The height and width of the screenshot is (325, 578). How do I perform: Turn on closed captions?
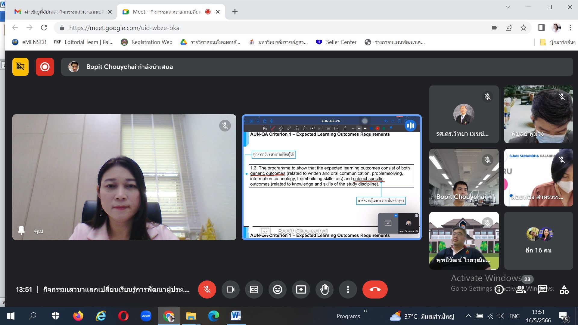pyautogui.click(x=254, y=289)
